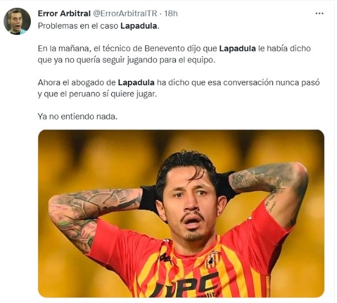Click the text 'y que el peruano sí quiere jugar'

(97, 94)
